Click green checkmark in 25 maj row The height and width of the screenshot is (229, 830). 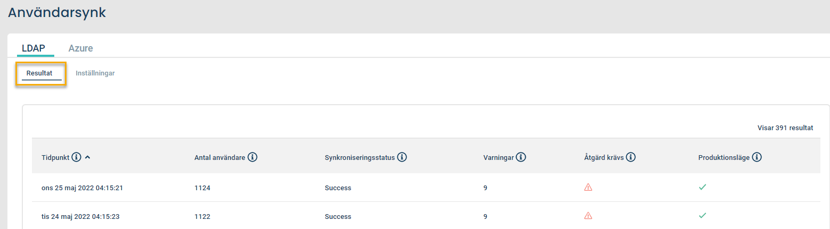pyautogui.click(x=702, y=187)
